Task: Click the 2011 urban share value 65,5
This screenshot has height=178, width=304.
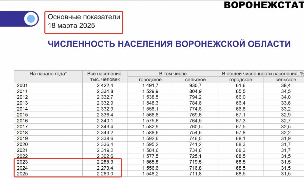Action: pyautogui.click(x=241, y=91)
